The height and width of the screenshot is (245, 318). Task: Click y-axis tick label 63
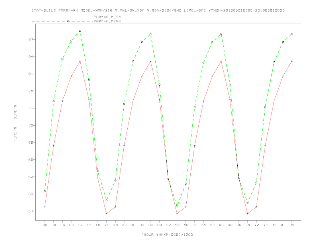coord(31,177)
